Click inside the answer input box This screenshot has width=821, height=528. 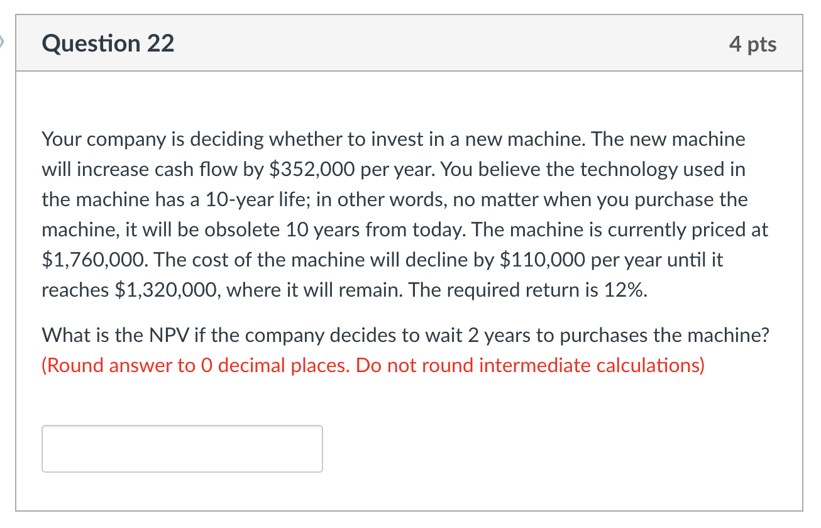click(x=181, y=448)
